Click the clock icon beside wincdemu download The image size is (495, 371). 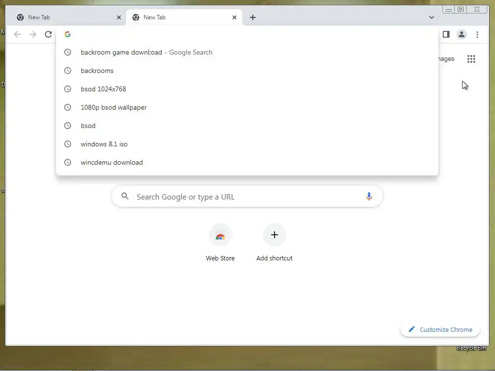coord(68,162)
